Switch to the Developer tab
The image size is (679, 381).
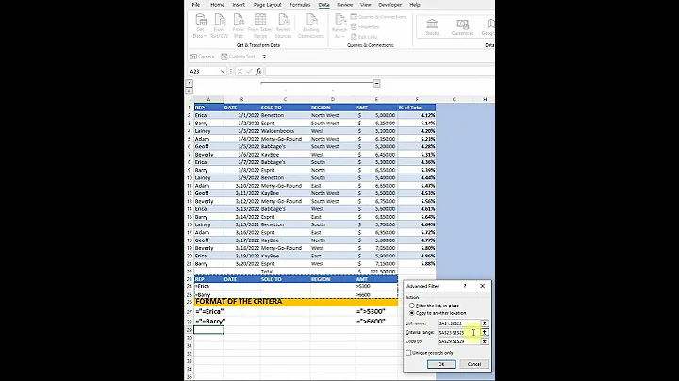tap(389, 5)
